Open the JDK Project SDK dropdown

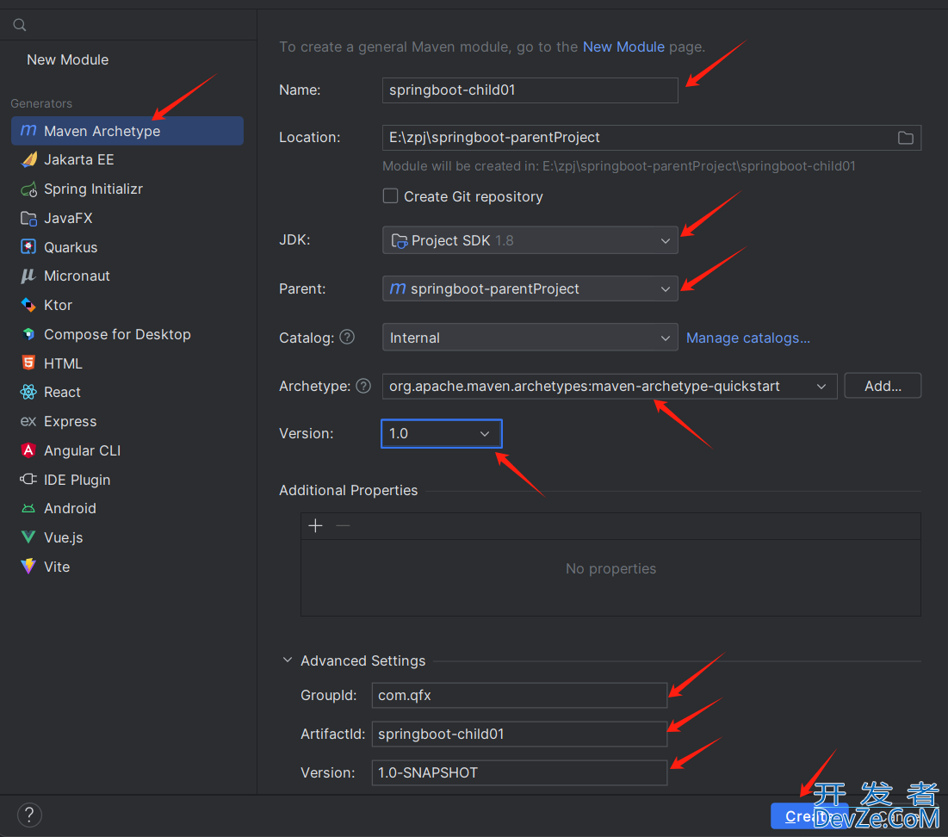(x=530, y=240)
